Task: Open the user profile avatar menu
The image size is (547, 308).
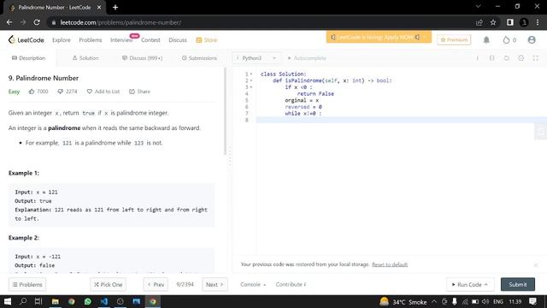Action: [532, 40]
